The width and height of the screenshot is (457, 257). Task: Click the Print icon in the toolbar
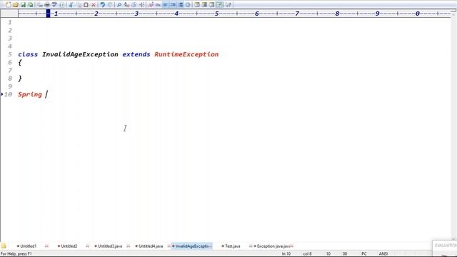click(47, 5)
